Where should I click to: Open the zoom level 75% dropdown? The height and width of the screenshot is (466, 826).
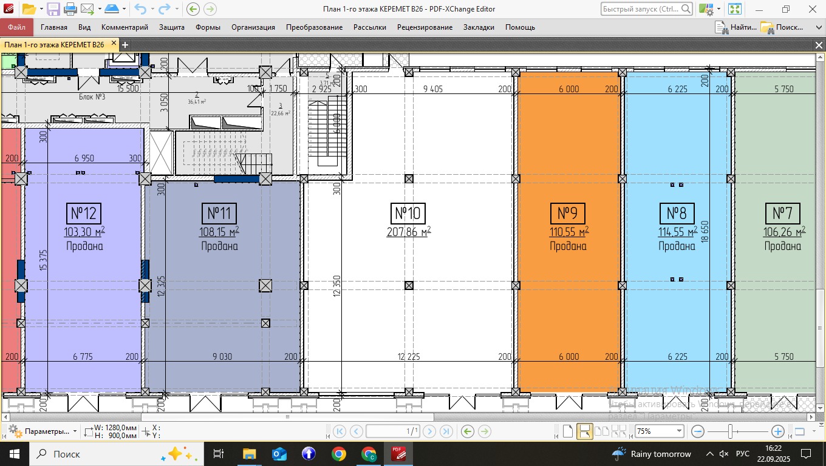point(678,431)
